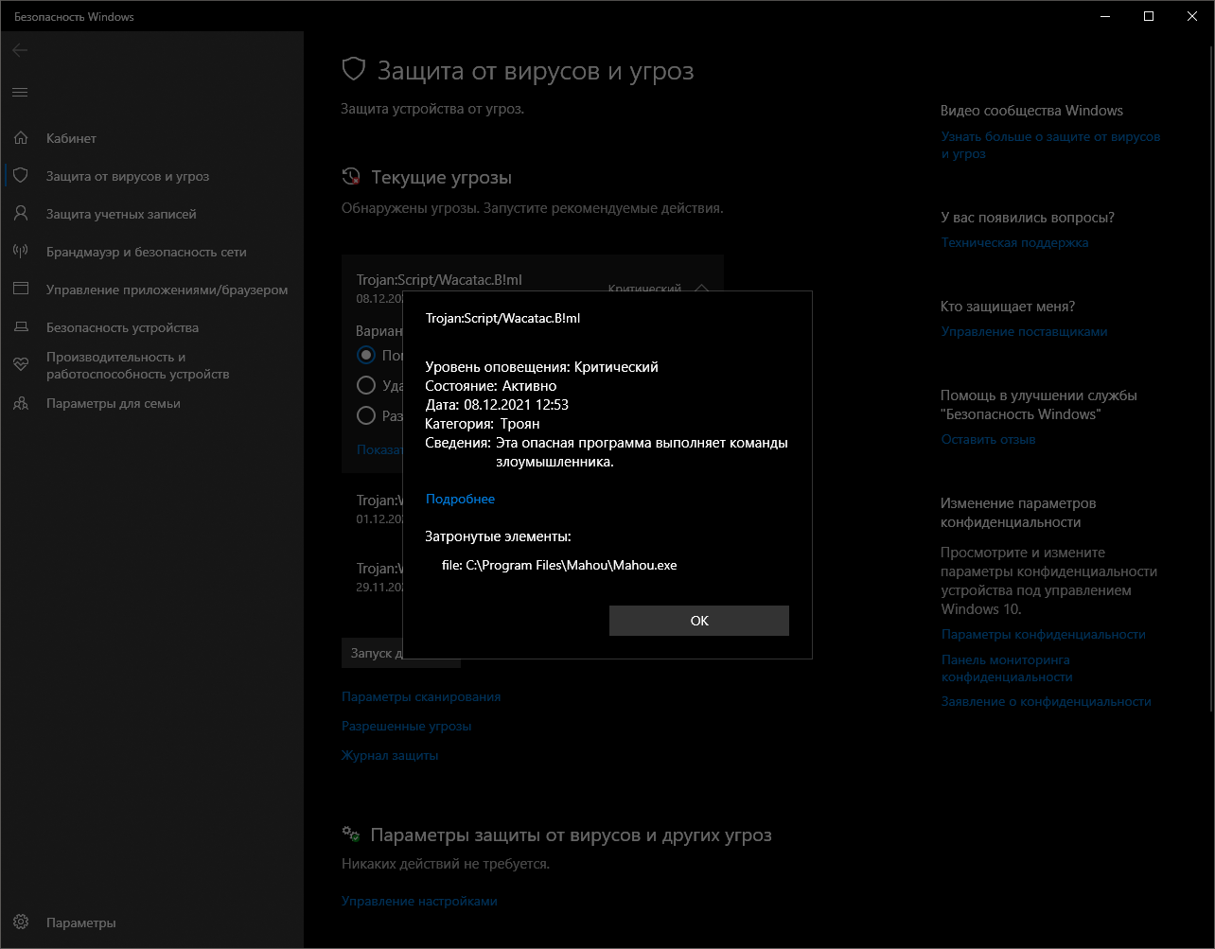Image resolution: width=1215 pixels, height=949 pixels.
Task: Click the device health heart icon
Action: 21,365
